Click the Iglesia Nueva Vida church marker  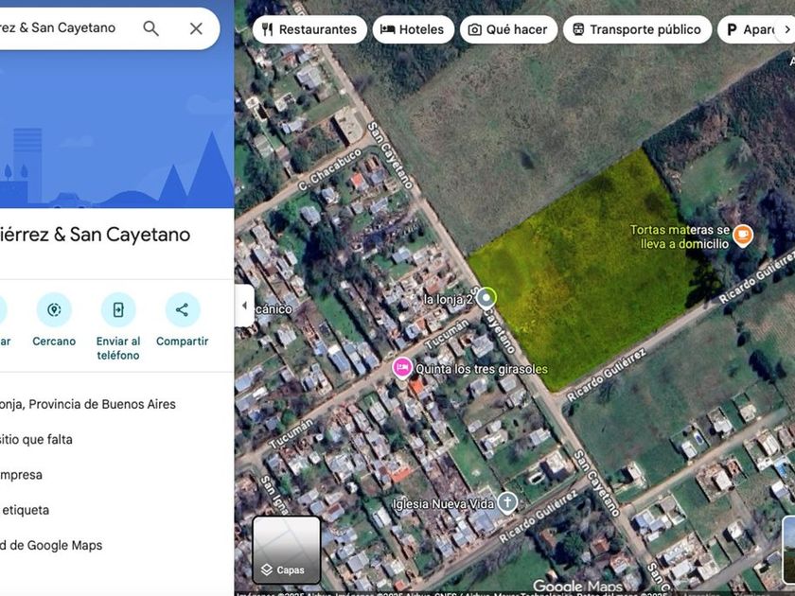tap(507, 502)
